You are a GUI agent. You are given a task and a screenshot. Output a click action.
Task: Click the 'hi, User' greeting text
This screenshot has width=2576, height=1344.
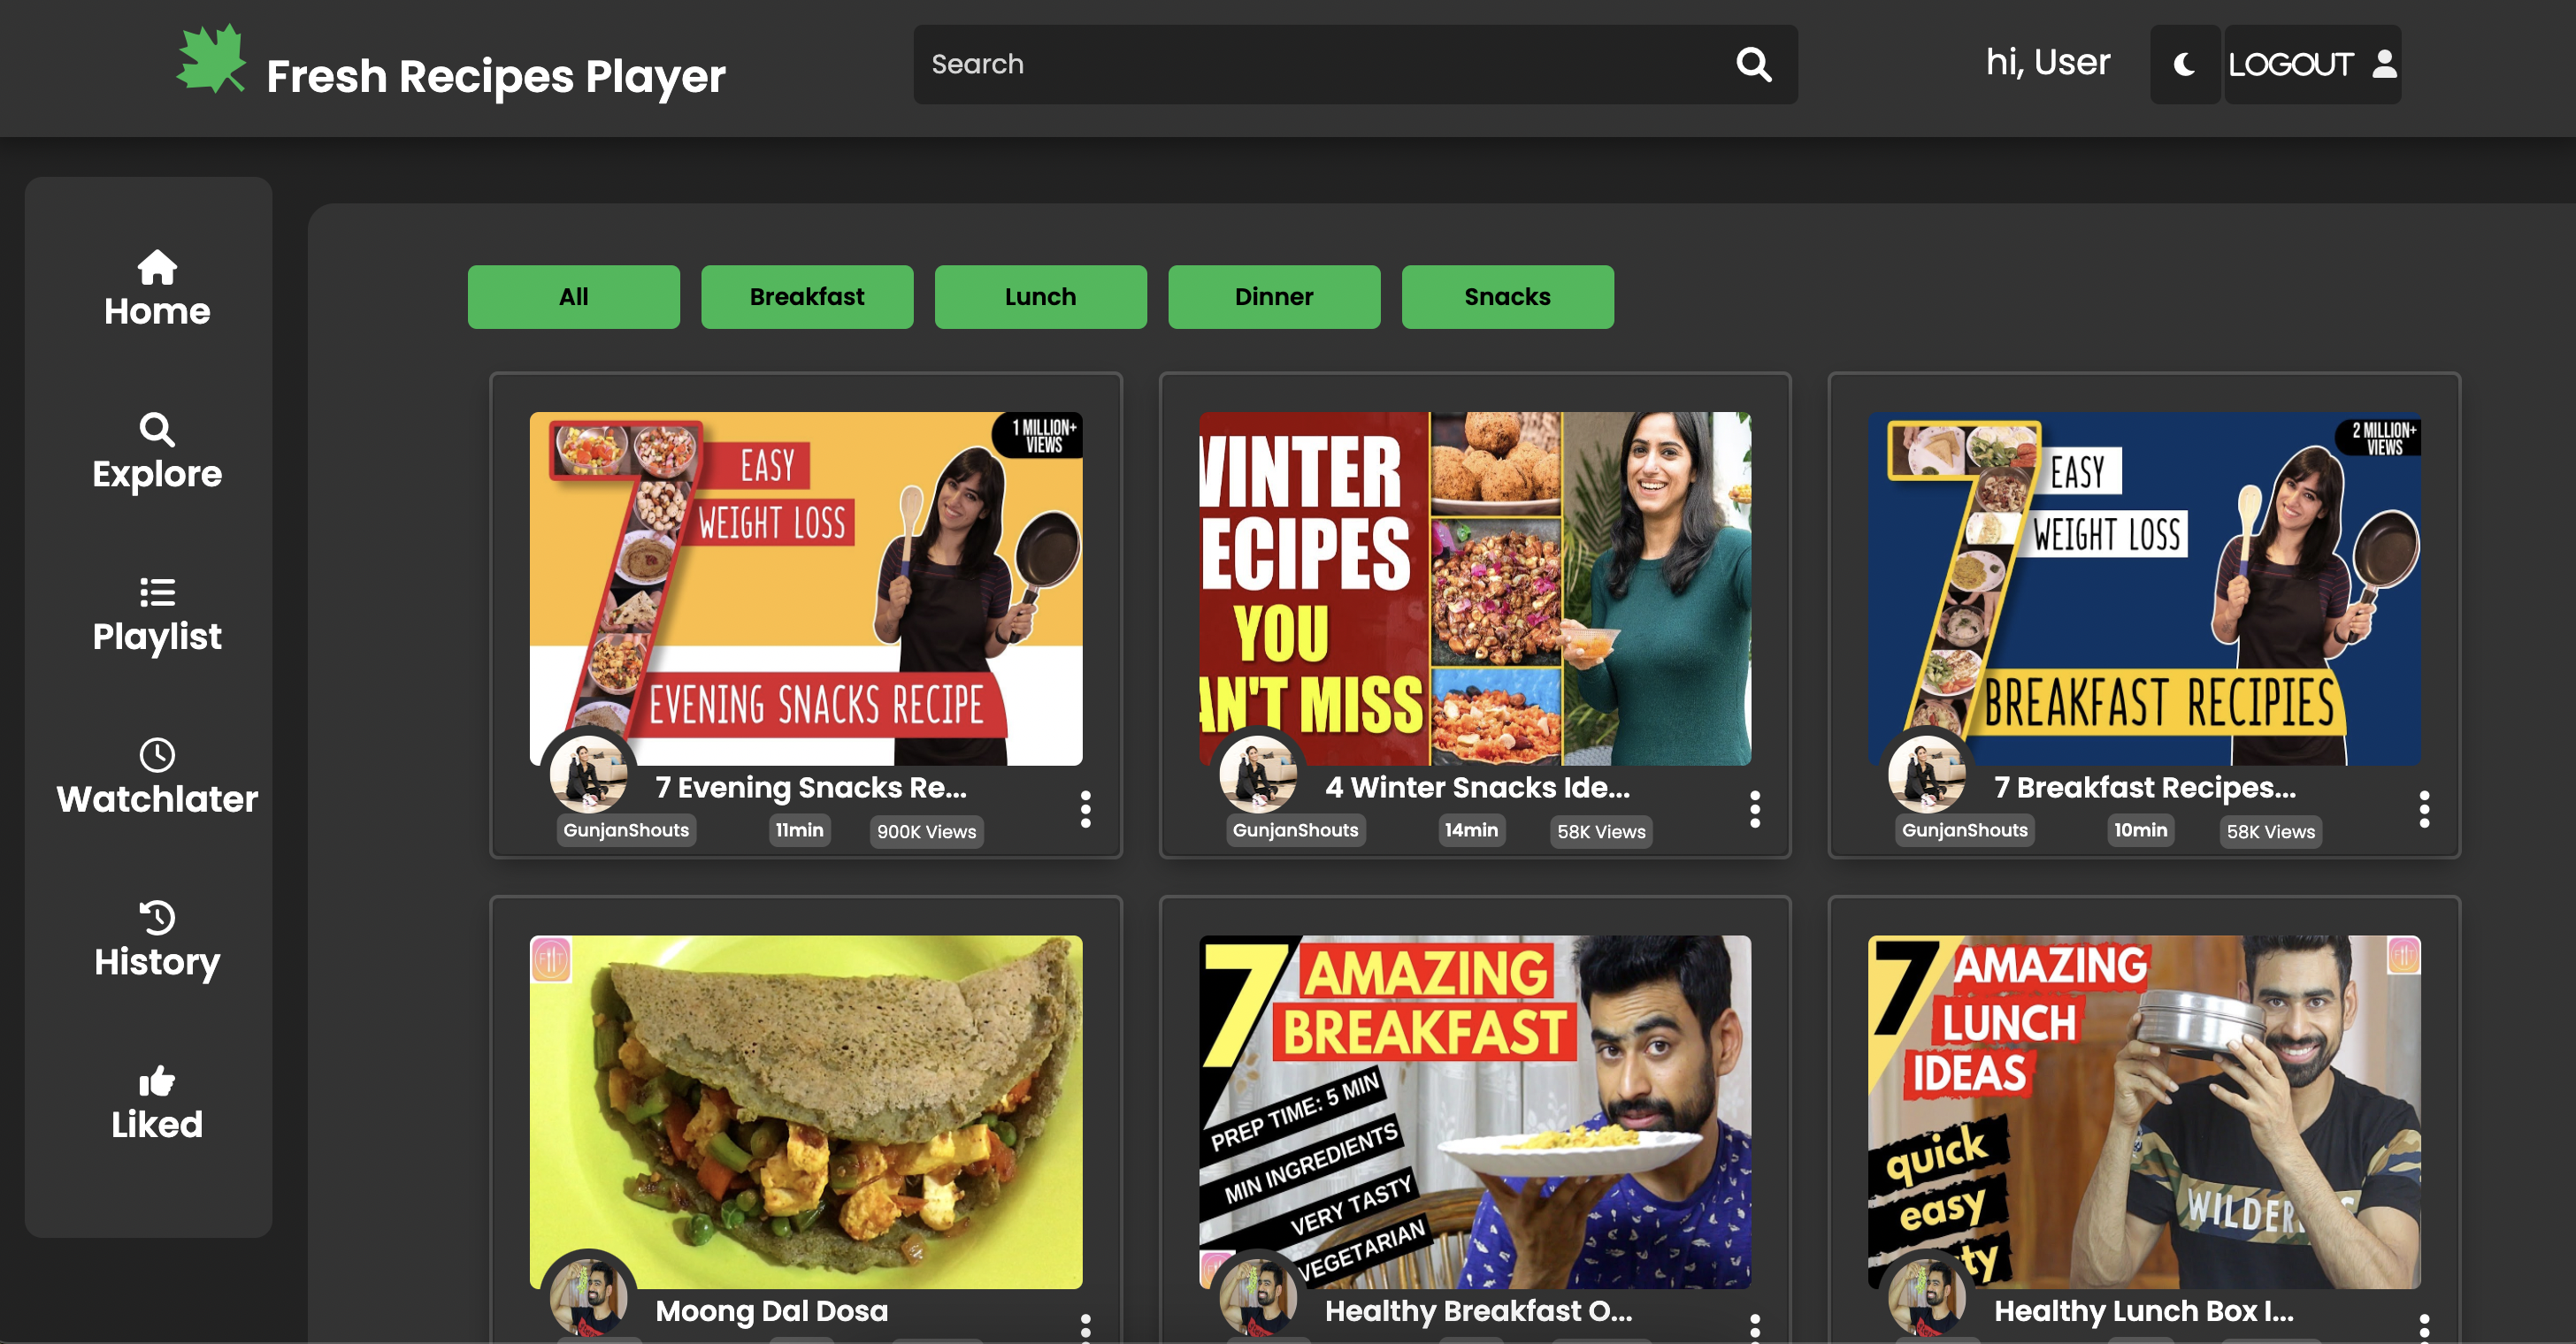click(2047, 63)
